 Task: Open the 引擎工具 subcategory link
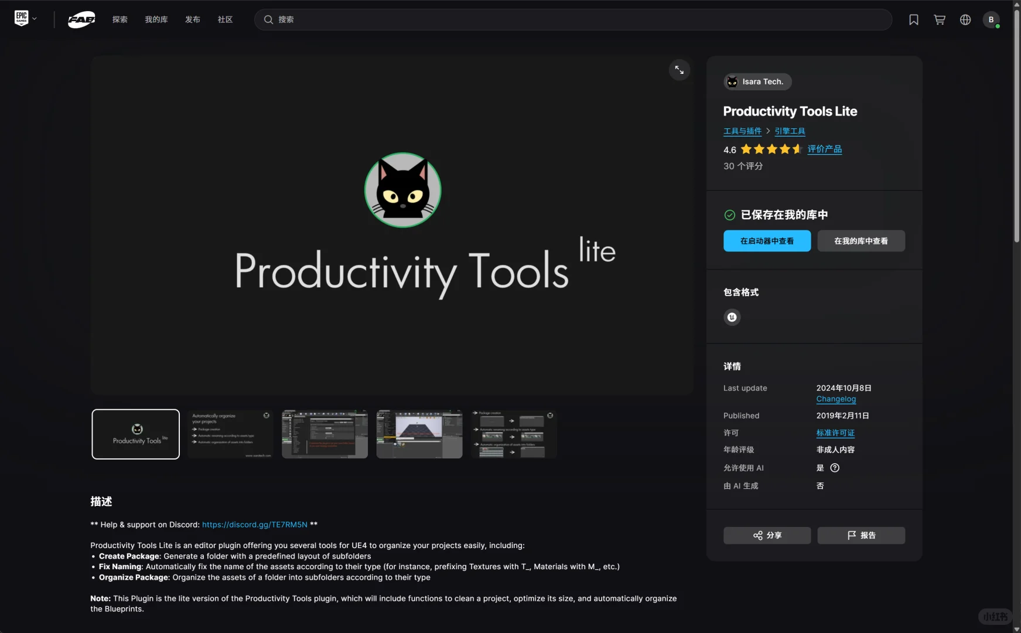click(x=790, y=131)
